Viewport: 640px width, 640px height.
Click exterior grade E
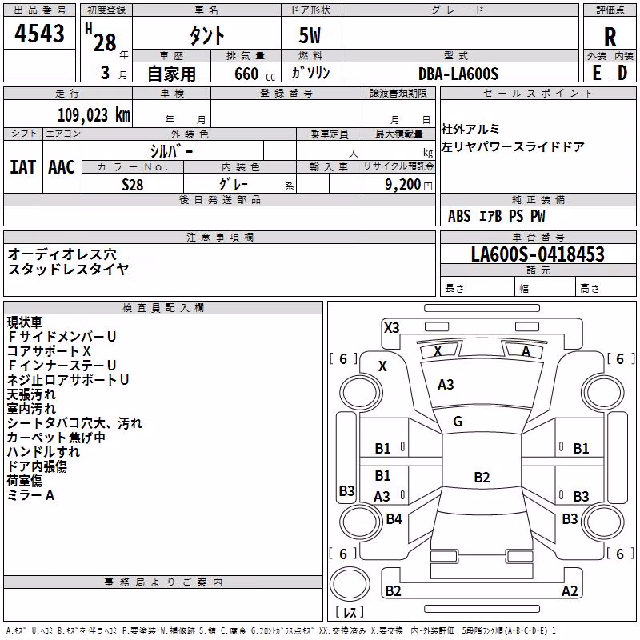[596, 73]
